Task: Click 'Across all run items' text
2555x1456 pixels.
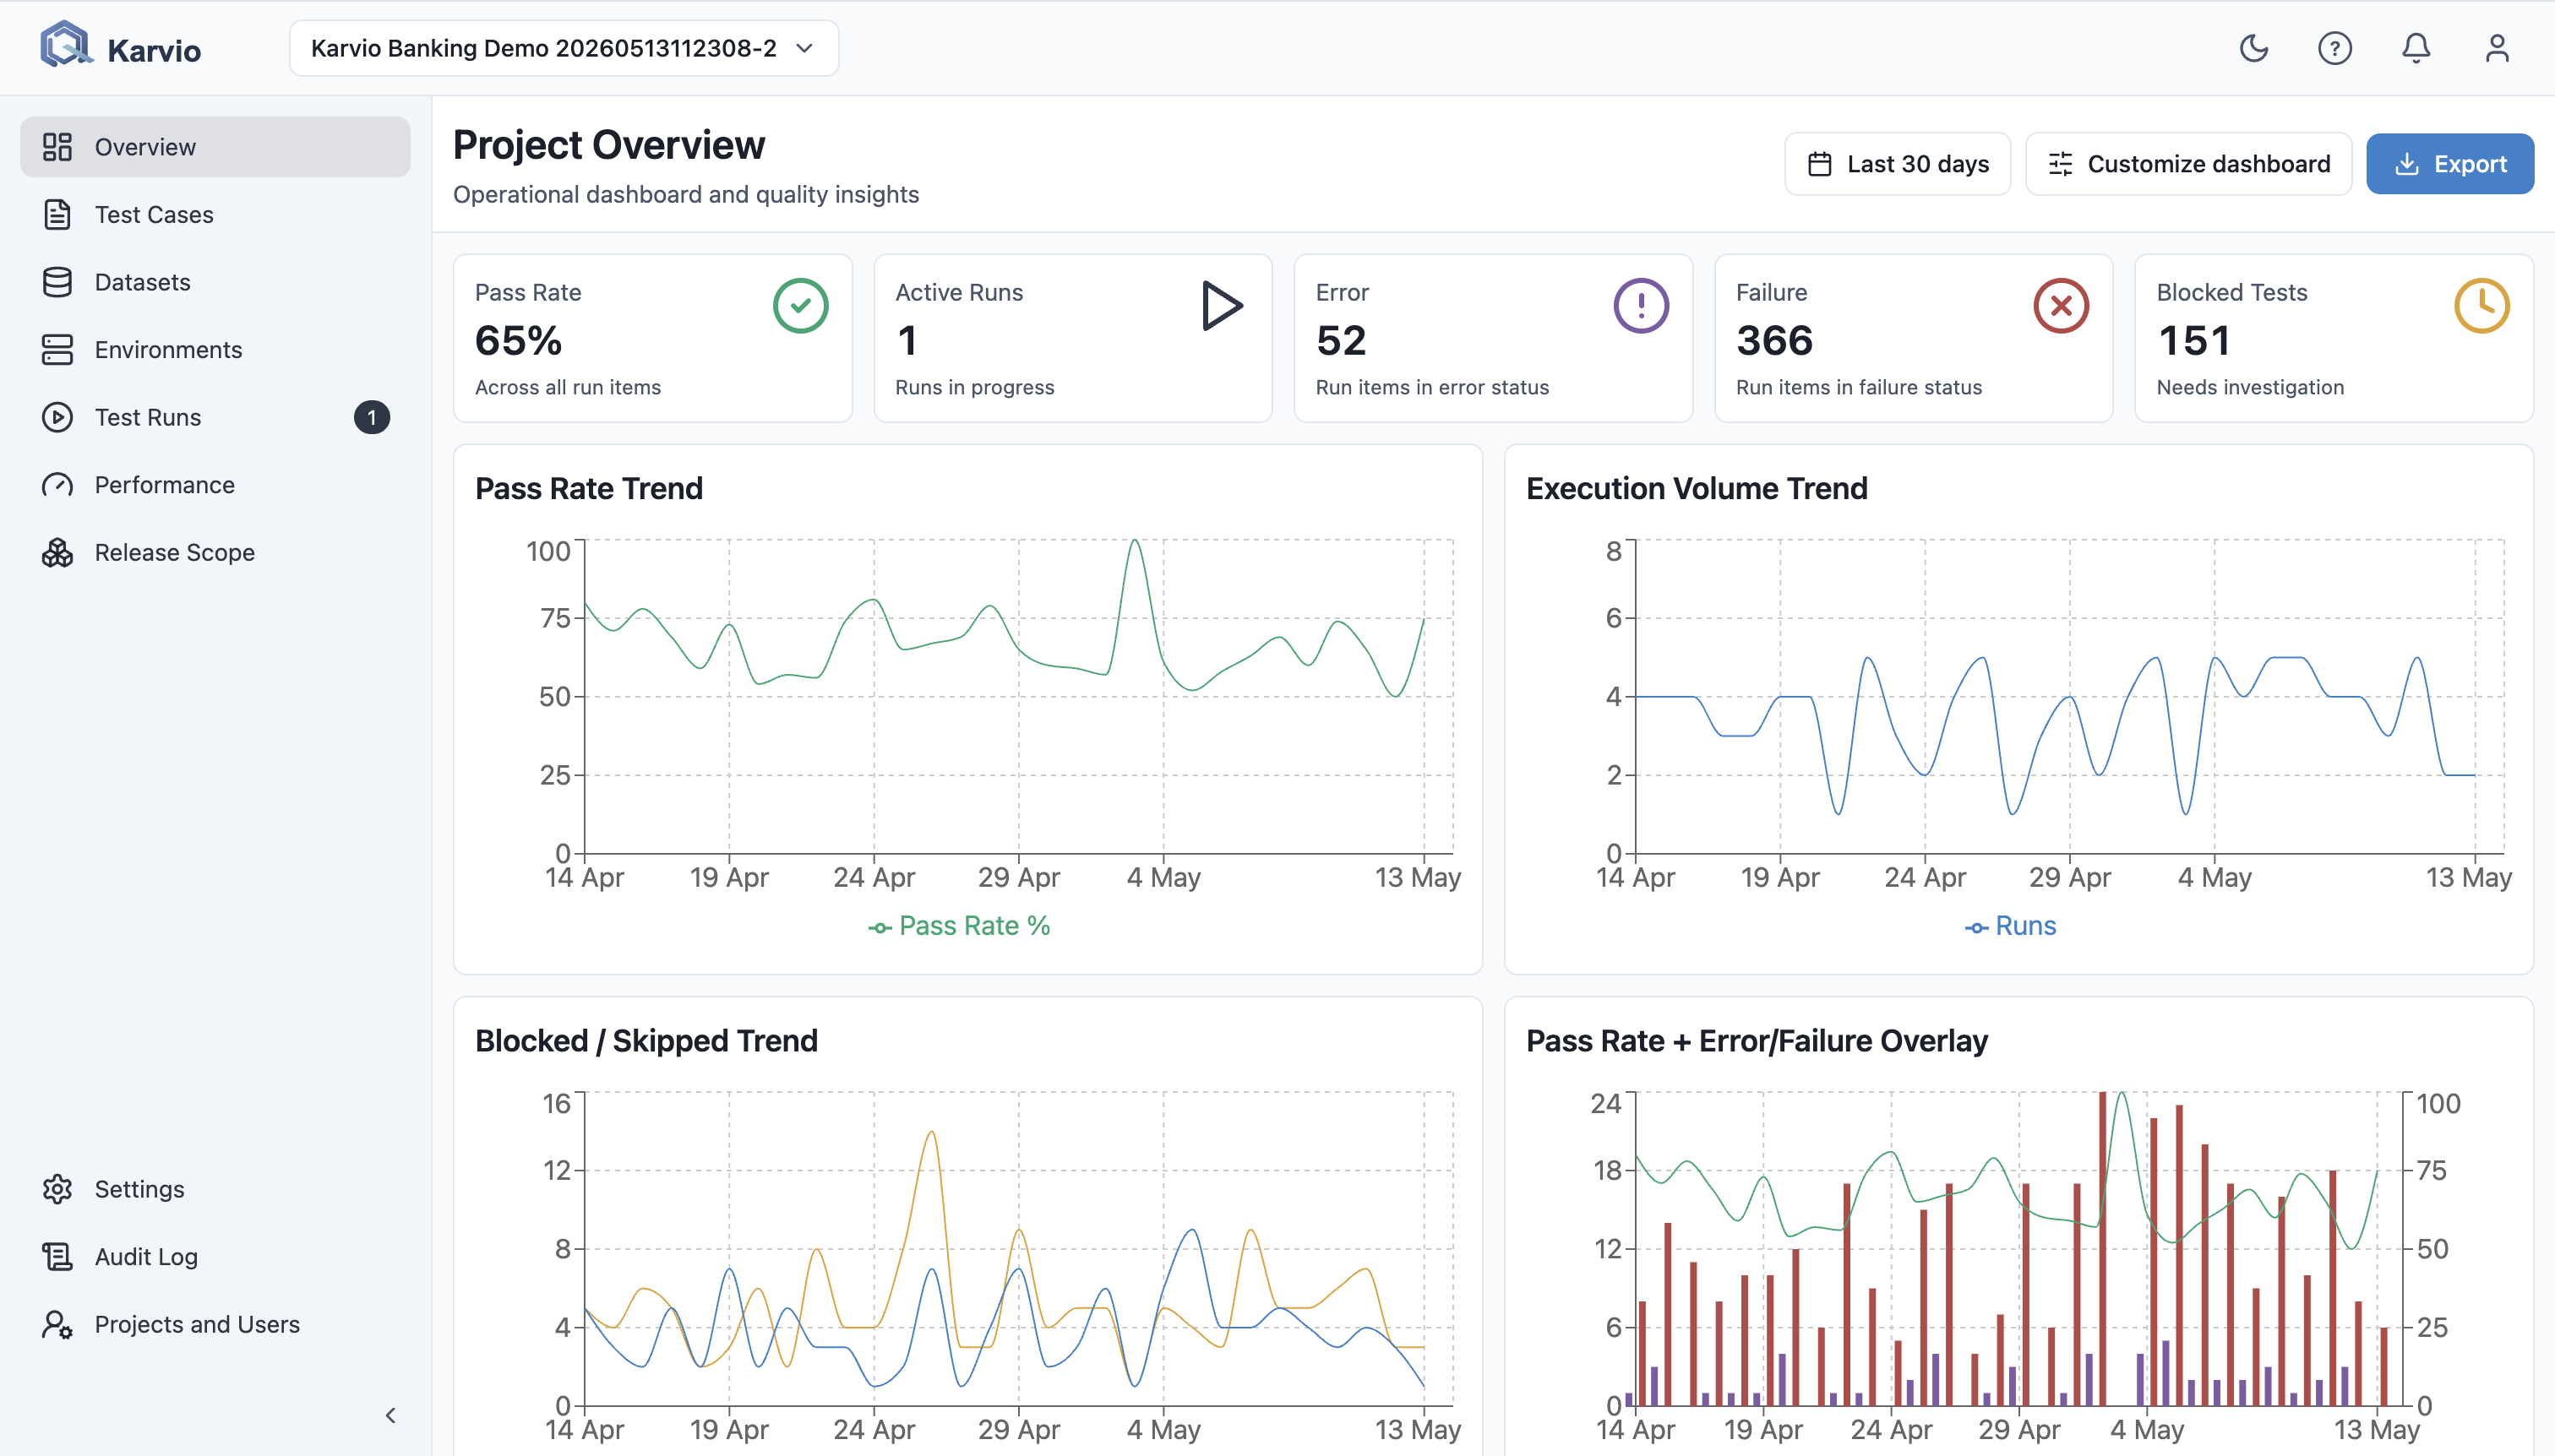Action: coord(569,387)
